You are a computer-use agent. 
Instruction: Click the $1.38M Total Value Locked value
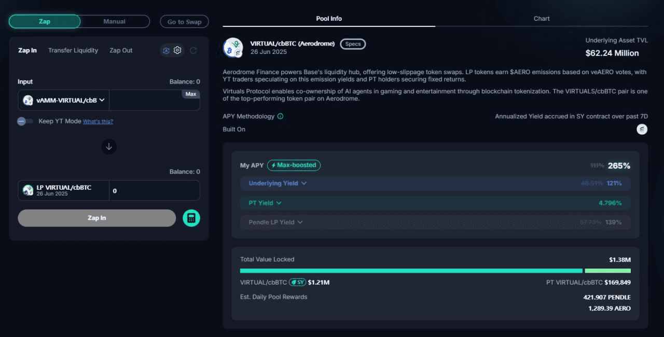coord(620,259)
